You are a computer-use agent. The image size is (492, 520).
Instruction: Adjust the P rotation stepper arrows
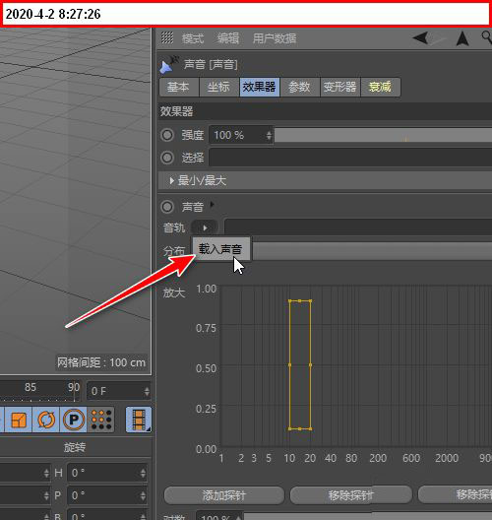(143, 495)
